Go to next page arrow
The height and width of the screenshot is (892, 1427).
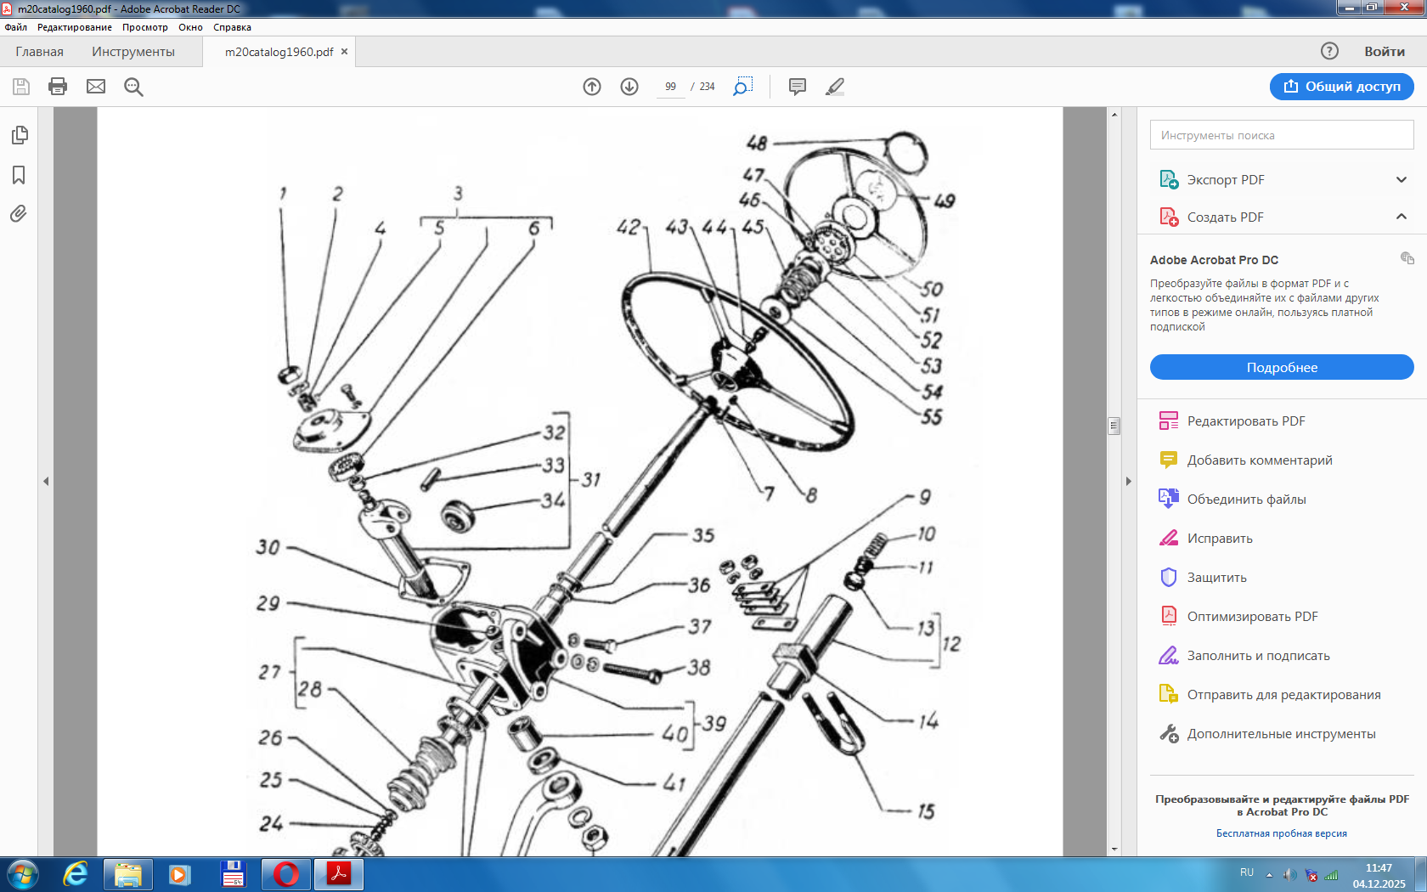pyautogui.click(x=629, y=87)
